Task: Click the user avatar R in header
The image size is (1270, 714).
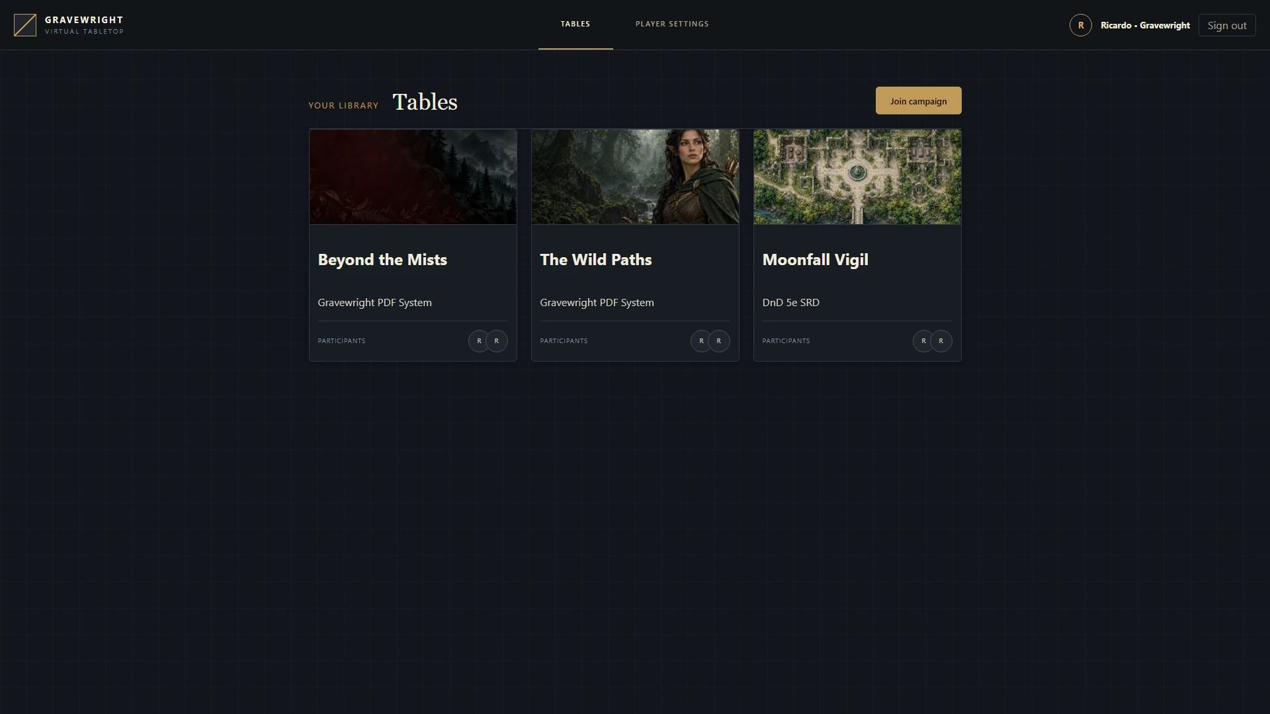Action: point(1081,25)
